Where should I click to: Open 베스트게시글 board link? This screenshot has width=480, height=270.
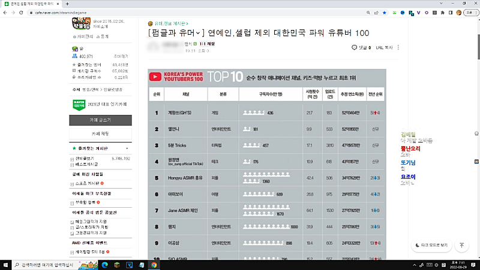[x=86, y=164]
